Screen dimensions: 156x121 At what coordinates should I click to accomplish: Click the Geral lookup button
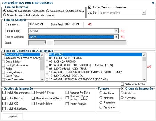[50, 43]
